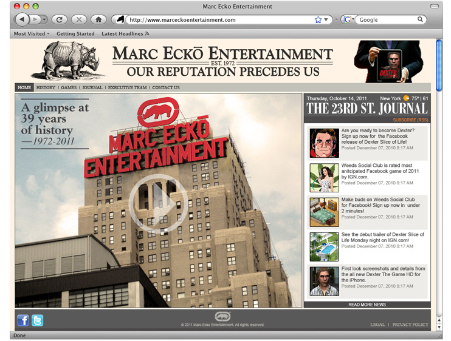Open the Dexter 3D character thumbnail
This screenshot has height=341, width=451.
coord(324,282)
